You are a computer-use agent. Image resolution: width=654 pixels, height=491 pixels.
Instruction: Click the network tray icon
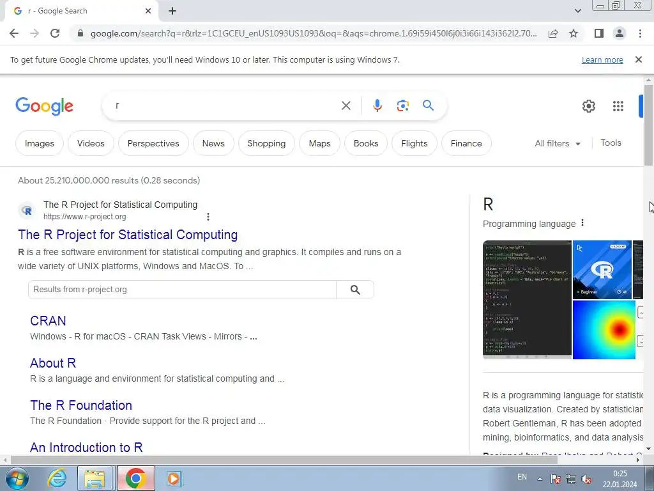[570, 479]
